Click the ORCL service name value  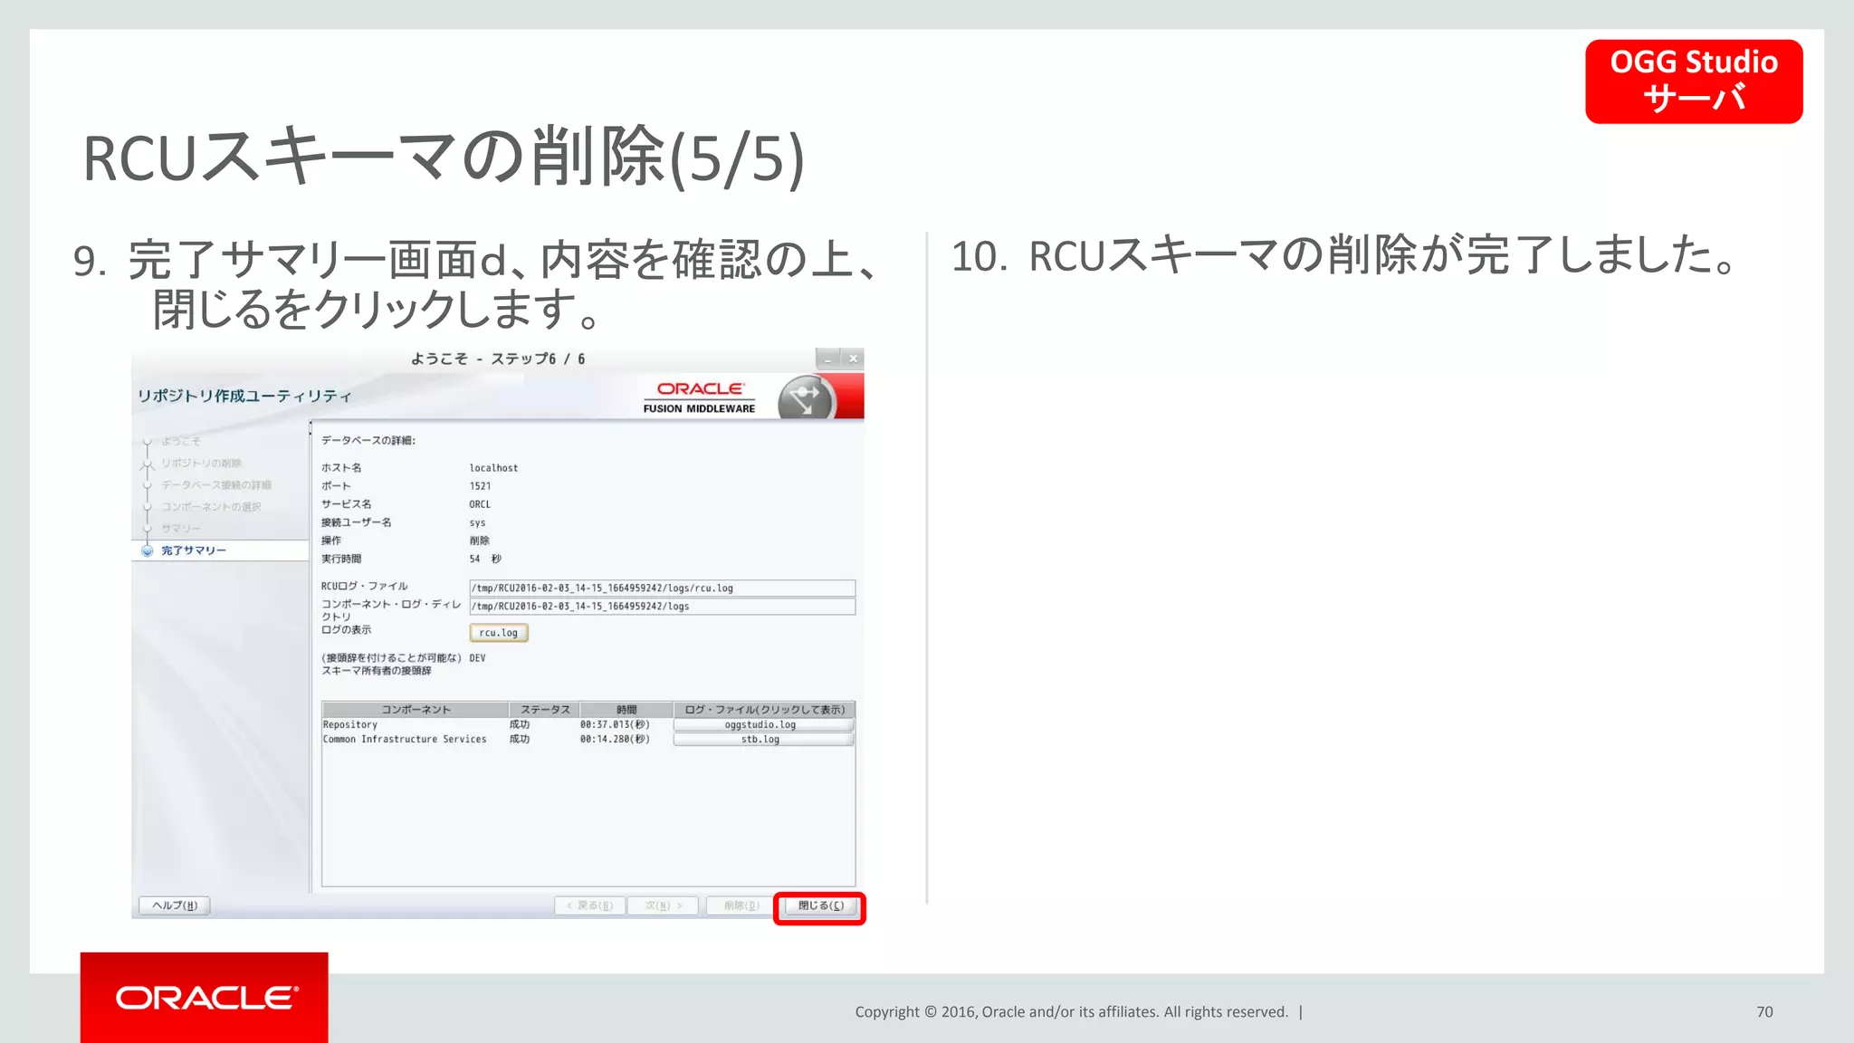point(480,504)
